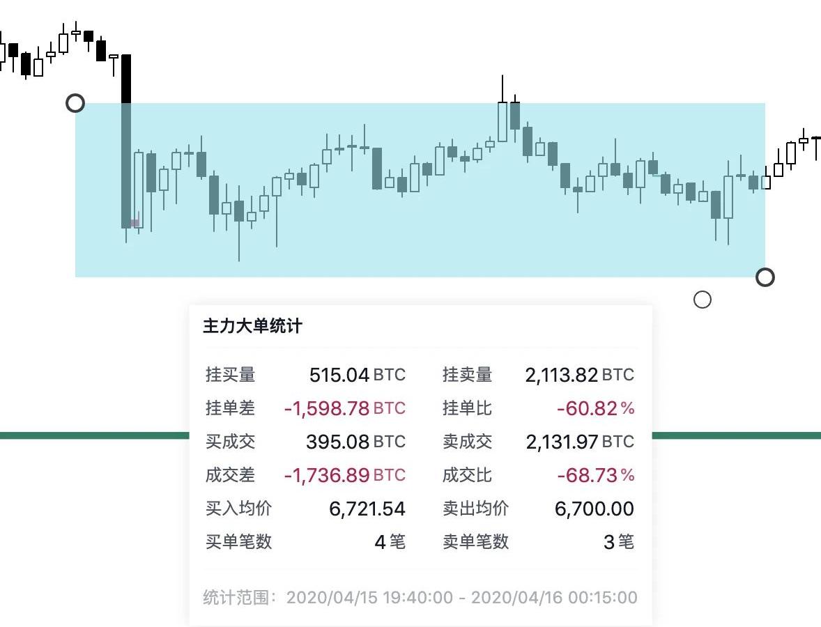Click the 统计范围 date range text
821x627 pixels.
click(x=461, y=598)
